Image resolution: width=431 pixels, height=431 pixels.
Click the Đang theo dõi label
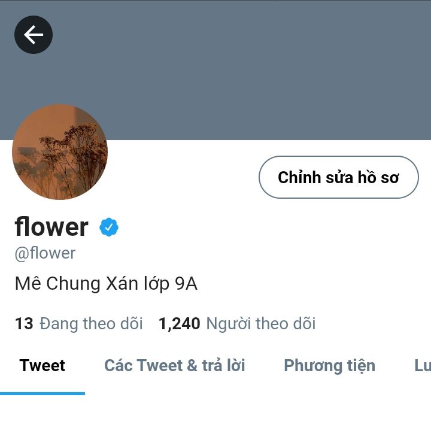pyautogui.click(x=91, y=323)
